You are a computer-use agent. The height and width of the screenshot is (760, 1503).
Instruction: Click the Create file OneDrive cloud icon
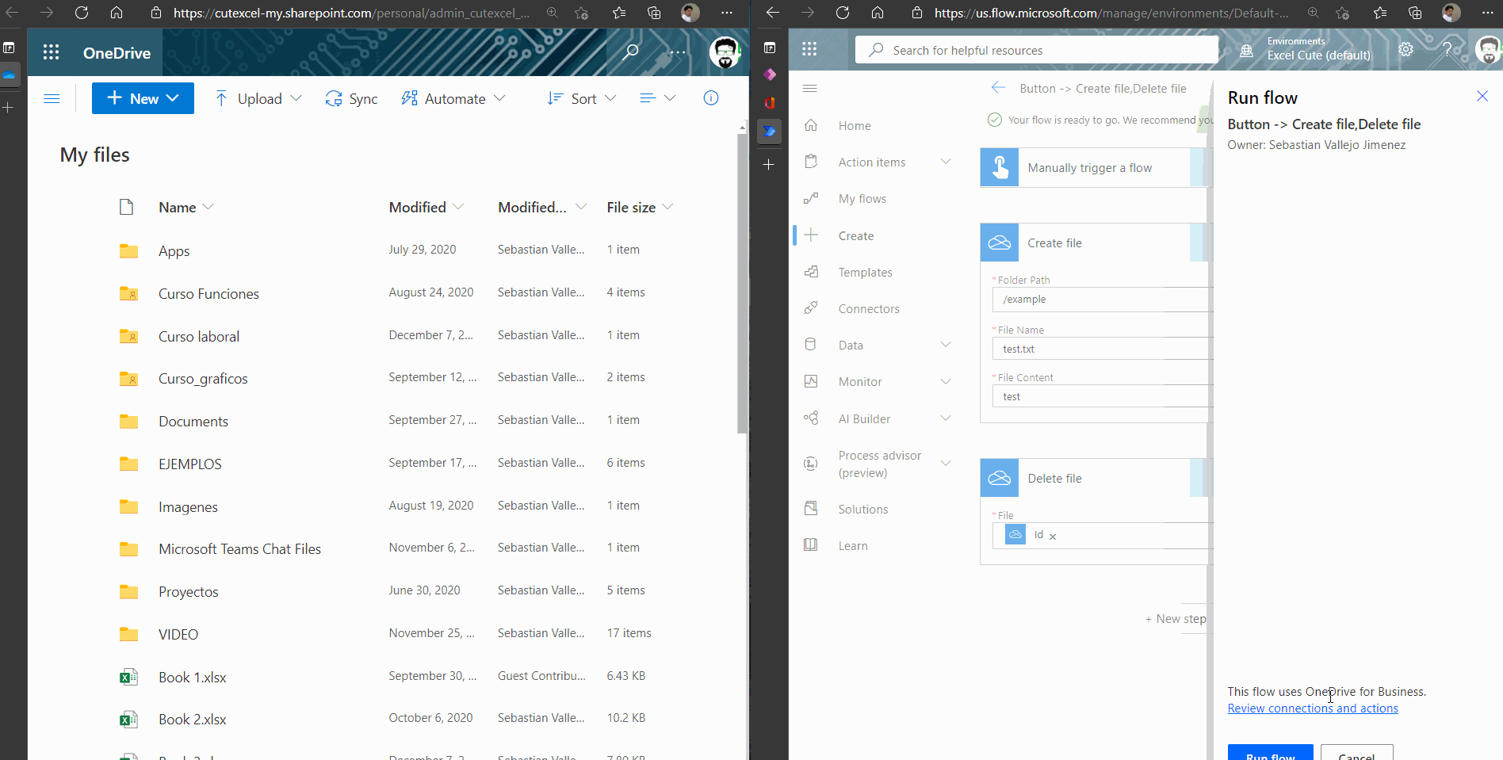point(1000,243)
